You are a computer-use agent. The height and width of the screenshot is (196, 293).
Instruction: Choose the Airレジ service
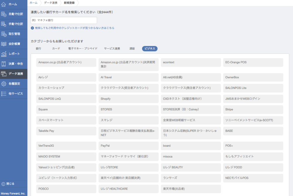coord(66,77)
